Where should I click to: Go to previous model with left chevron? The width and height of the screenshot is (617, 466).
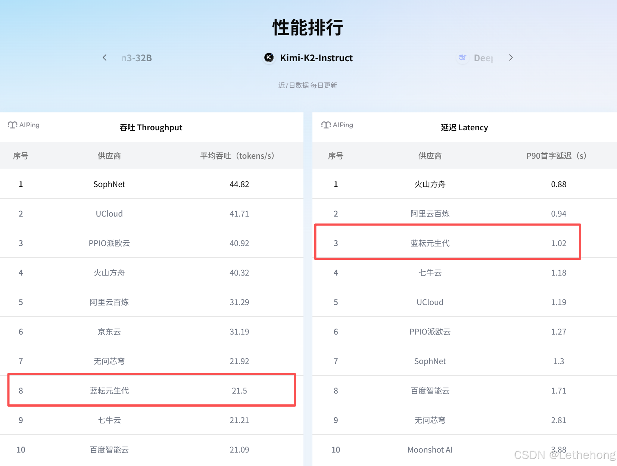click(105, 58)
